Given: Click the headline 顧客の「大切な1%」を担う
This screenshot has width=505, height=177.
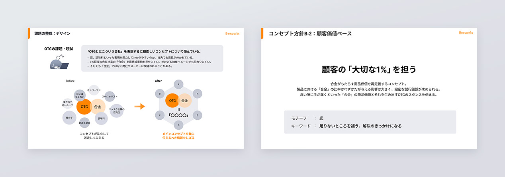Looking at the screenshot, I should tap(369, 70).
